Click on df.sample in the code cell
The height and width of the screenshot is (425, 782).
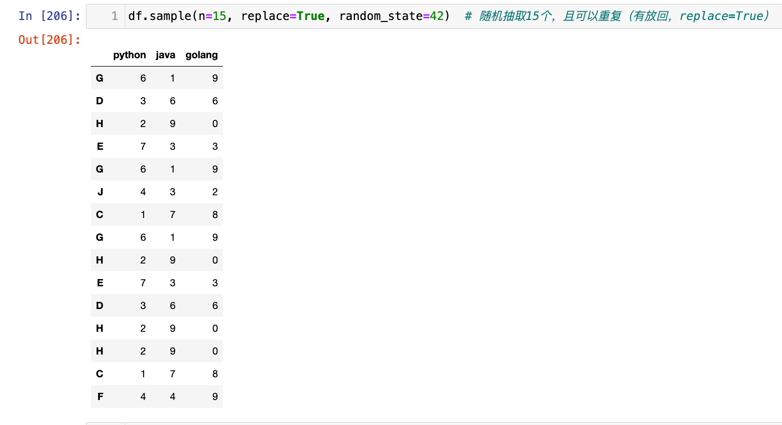[159, 16]
